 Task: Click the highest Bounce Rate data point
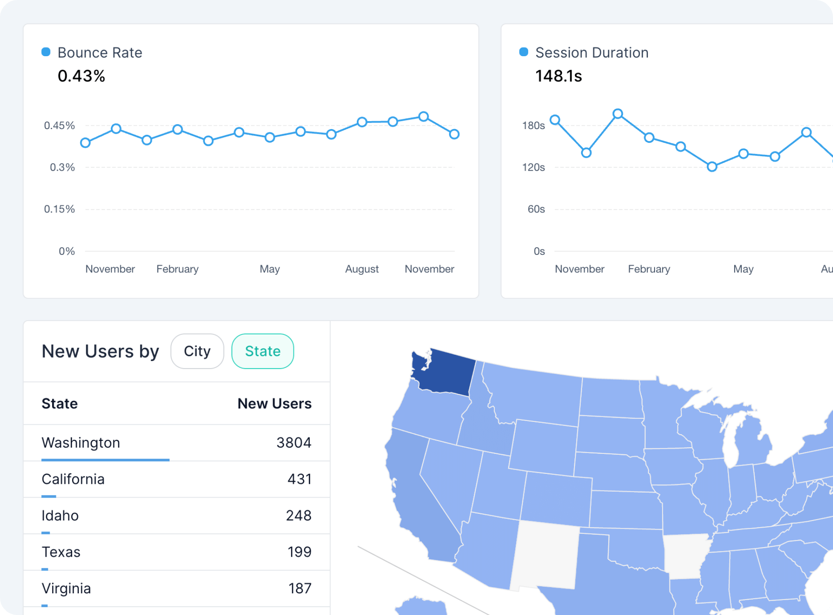tap(424, 117)
